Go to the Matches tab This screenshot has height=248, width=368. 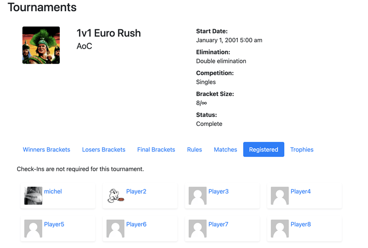[226, 149]
